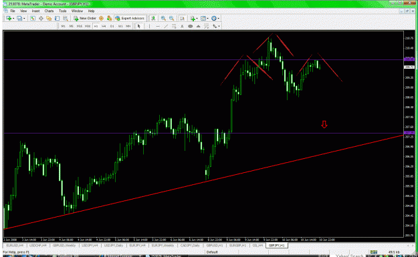The image size is (418, 257).
Task: Open the Tools menu
Action: [x=63, y=11]
